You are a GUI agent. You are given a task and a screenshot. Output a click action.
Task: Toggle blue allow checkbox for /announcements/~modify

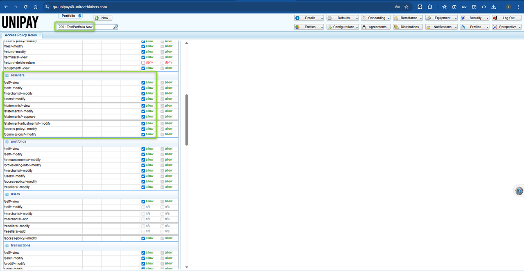[x=143, y=160]
